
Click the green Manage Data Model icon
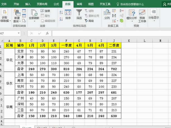[122, 21]
